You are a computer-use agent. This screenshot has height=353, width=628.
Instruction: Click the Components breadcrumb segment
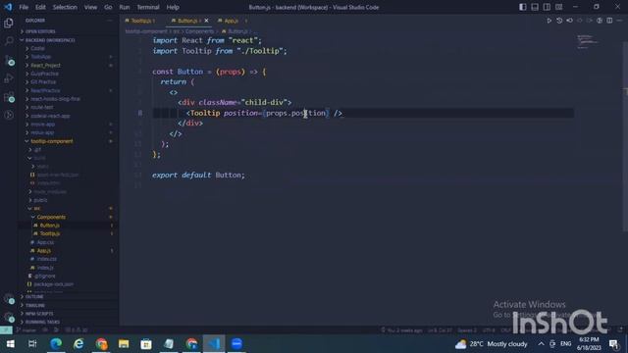199,31
